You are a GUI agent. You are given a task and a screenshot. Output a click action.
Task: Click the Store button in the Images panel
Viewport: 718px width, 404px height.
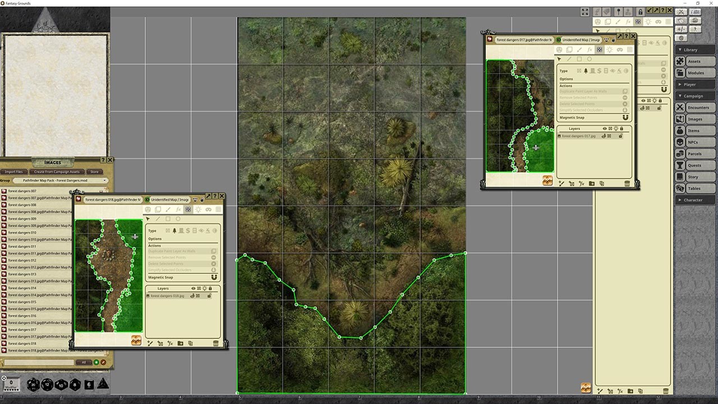(x=94, y=171)
